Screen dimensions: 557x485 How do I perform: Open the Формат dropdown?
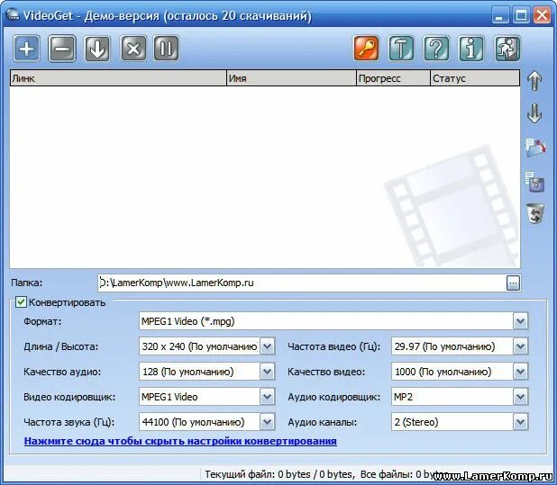(x=520, y=321)
